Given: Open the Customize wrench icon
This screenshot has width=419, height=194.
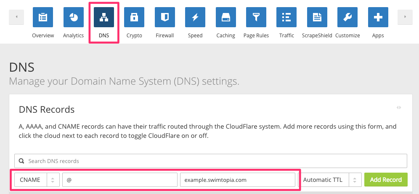Looking at the screenshot, I should pos(347,17).
